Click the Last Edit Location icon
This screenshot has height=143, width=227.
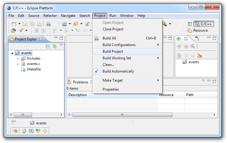[78, 30]
